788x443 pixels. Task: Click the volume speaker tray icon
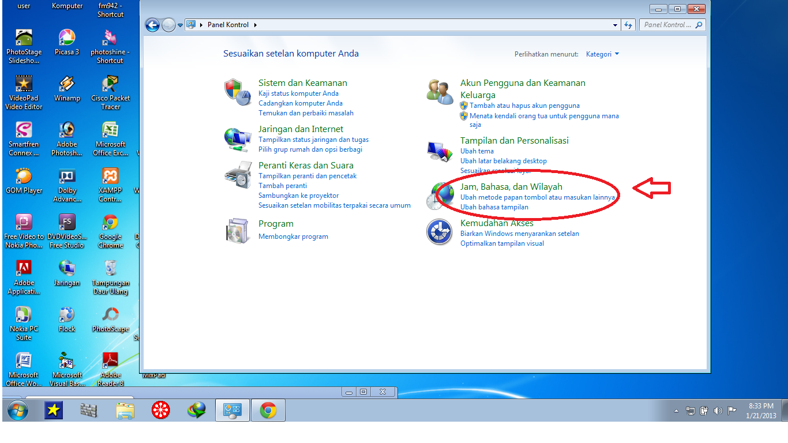click(718, 411)
